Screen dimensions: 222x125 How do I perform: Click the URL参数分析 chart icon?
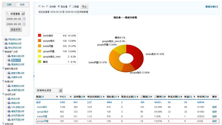9,107
